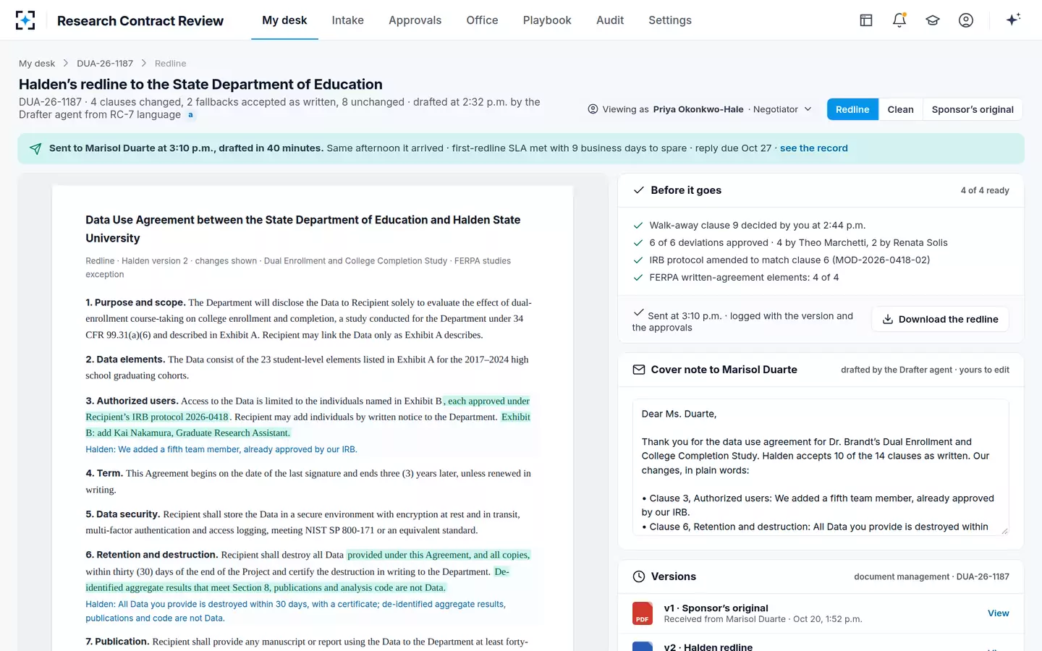Click the checkmark icon next to Before it goes
This screenshot has height=651, width=1042.
pyautogui.click(x=639, y=190)
